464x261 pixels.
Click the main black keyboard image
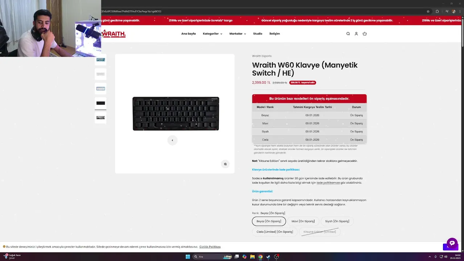pos(176,113)
